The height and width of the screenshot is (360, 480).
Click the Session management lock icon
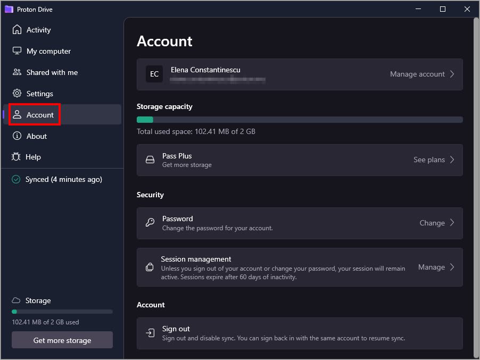(x=150, y=267)
